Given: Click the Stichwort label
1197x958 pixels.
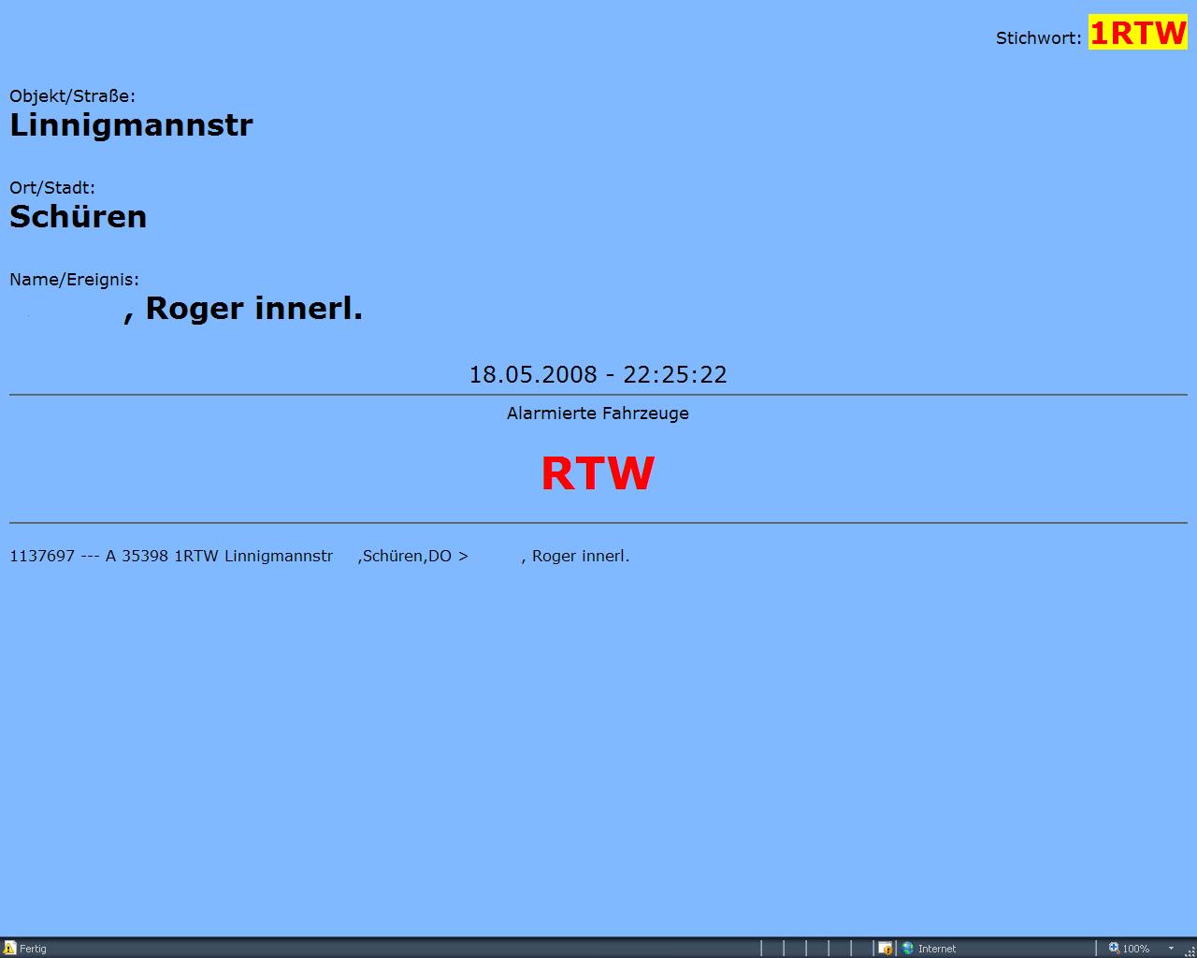Looking at the screenshot, I should tap(1038, 38).
